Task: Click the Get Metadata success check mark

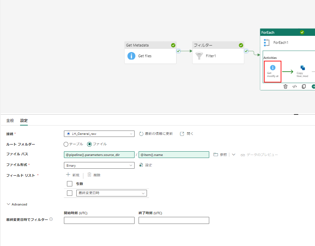Action: coord(173,46)
